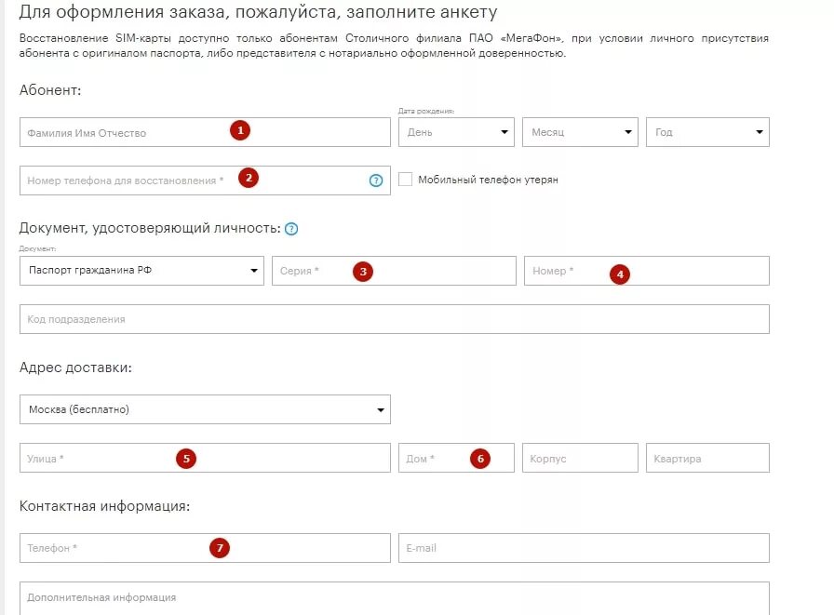Select the 'Корпус' building field
Image resolution: width=834 pixels, height=615 pixels.
(x=580, y=459)
